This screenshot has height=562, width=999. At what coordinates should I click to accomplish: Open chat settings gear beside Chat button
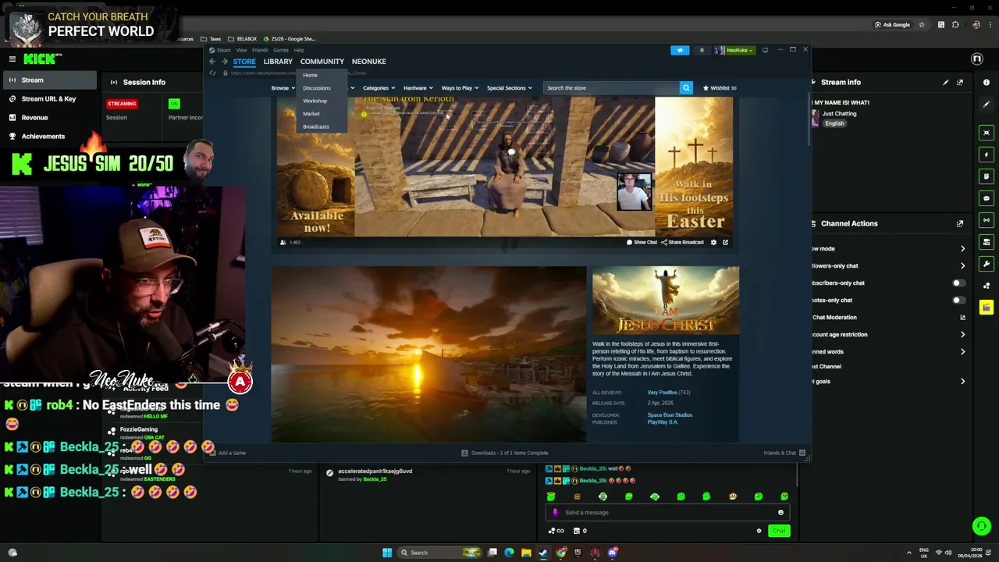759,531
